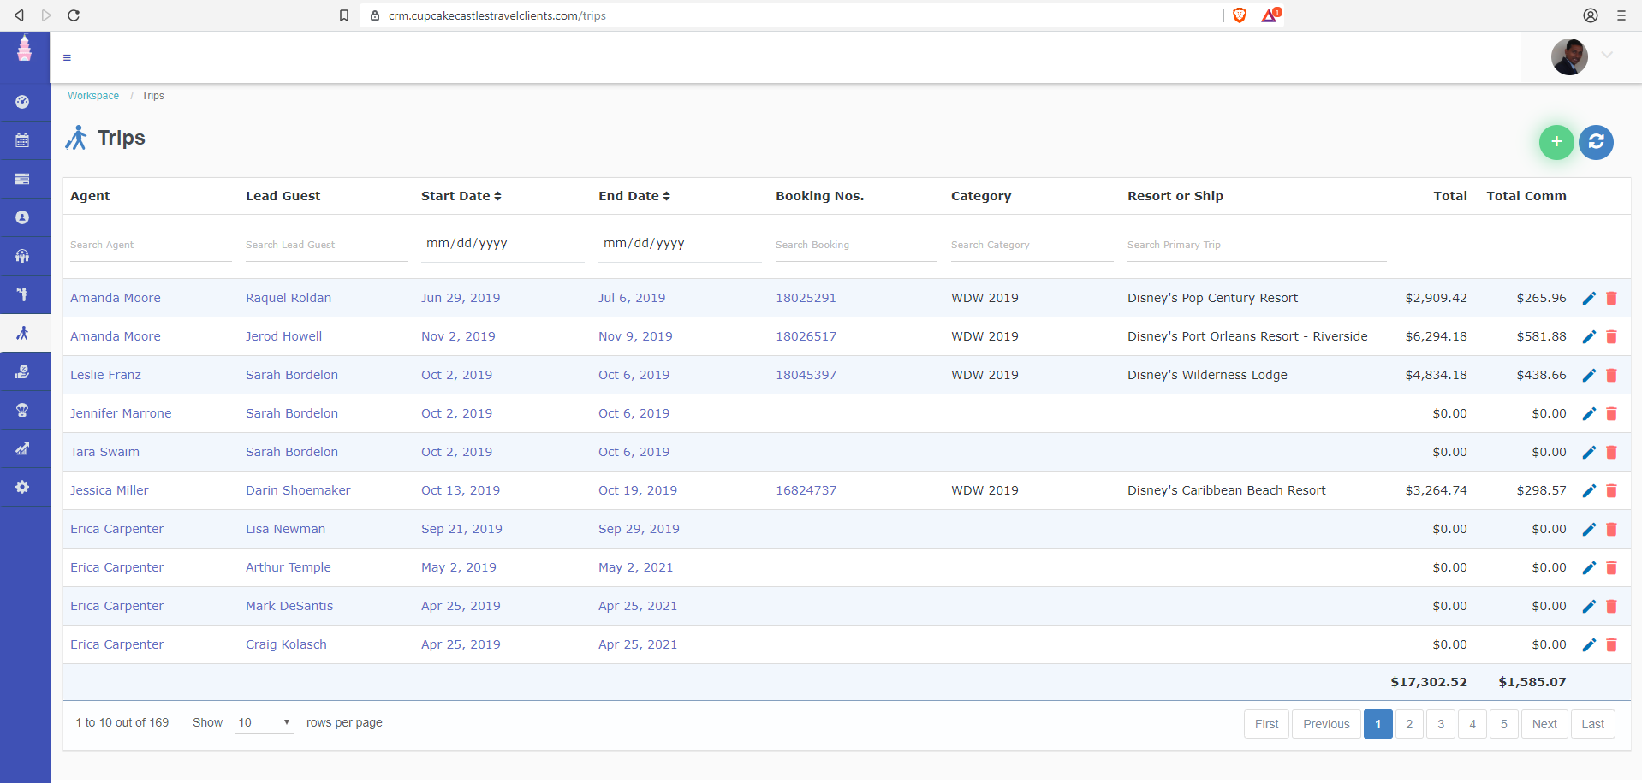Click the End Date filter date field
This screenshot has width=1642, height=783.
click(680, 244)
